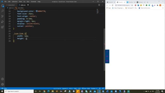This screenshot has width=165, height=93.
Task: Click the Chrome address bar URL
Action: [x=123, y=5]
